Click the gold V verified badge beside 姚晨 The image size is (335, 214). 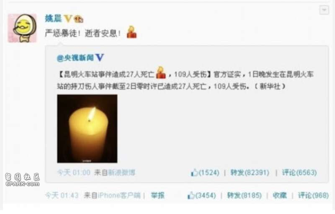(68, 19)
